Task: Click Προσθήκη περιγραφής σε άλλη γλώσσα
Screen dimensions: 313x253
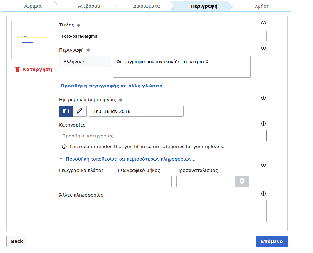Action: 112,86
